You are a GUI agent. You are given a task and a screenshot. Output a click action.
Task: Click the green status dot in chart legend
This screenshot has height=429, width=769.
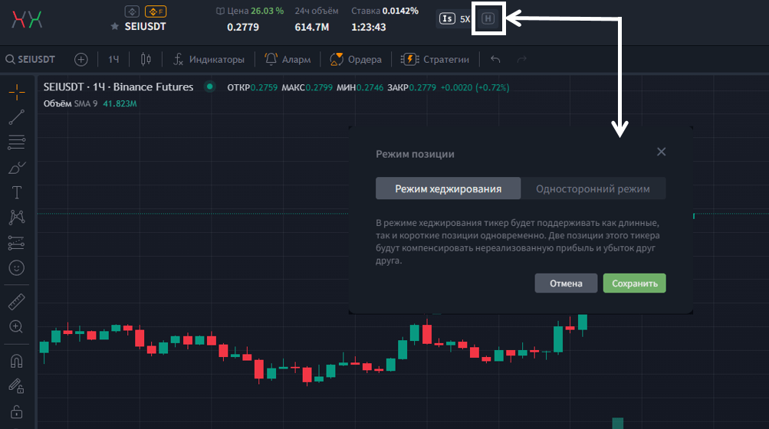[209, 87]
